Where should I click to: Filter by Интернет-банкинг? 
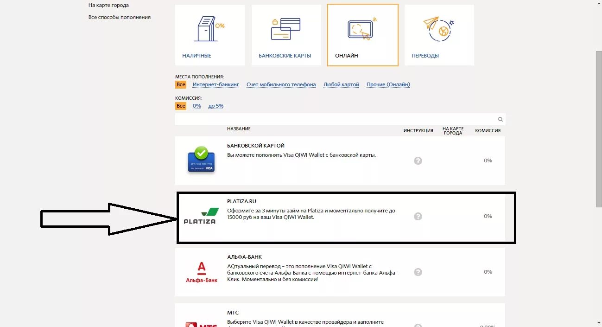pyautogui.click(x=216, y=84)
